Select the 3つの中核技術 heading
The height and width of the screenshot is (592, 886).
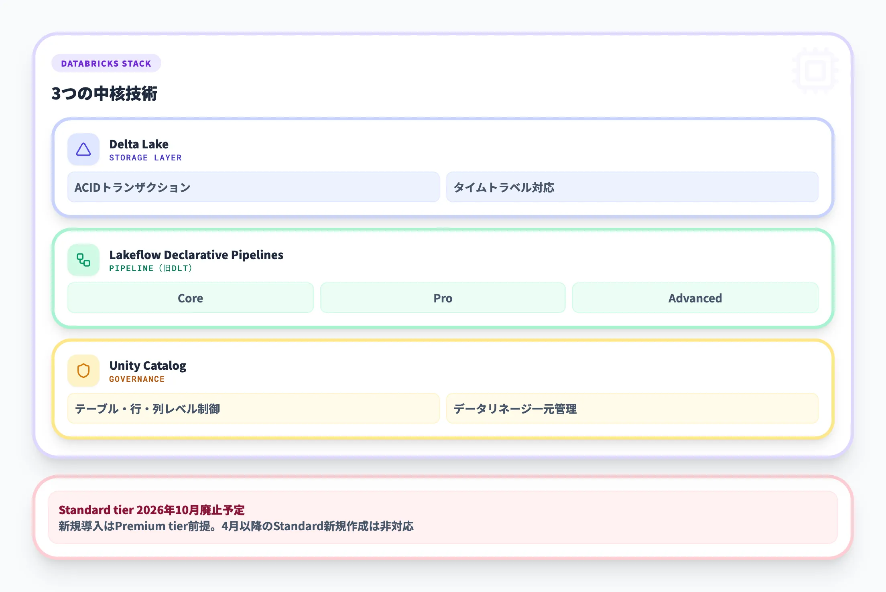point(105,94)
